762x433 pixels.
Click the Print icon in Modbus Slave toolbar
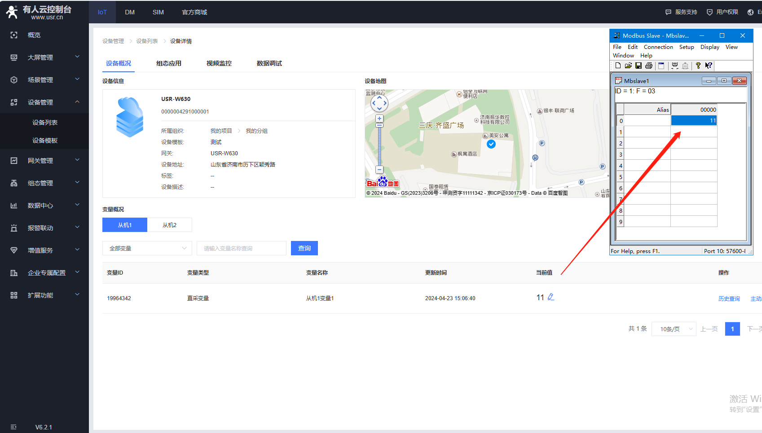click(649, 66)
